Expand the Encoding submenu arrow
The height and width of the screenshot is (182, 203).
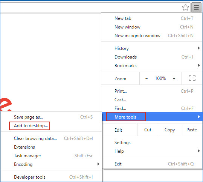click(x=98, y=164)
